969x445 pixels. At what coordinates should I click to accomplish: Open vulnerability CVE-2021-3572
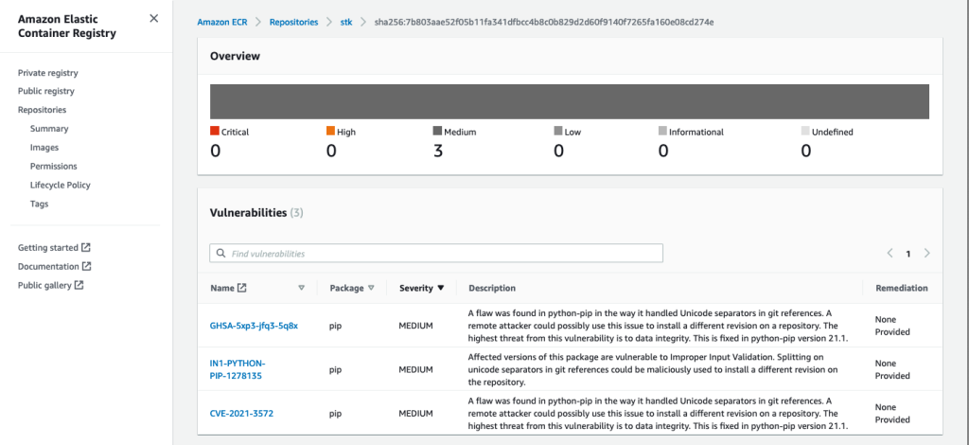click(x=241, y=414)
